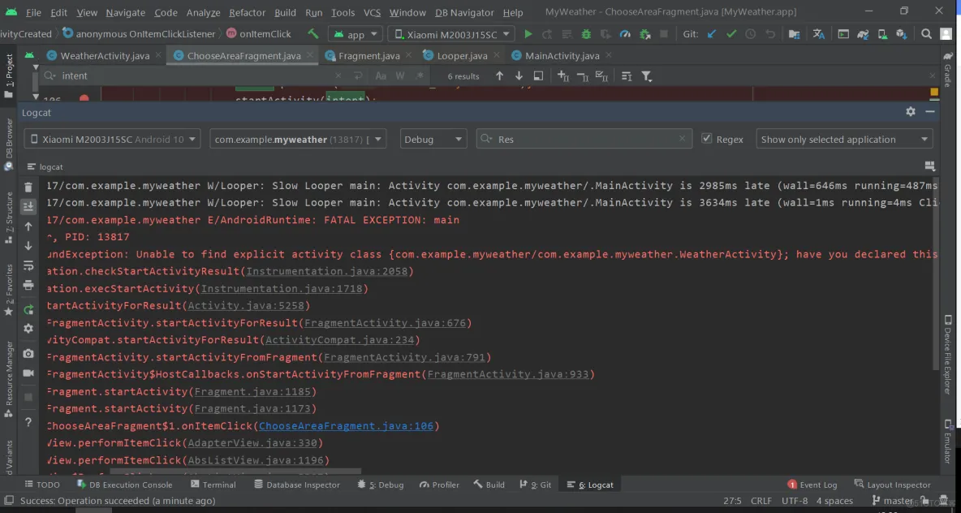Open toolbar Xiaomi M2003J15SC device selector
This screenshot has height=513, width=961.
(452, 34)
